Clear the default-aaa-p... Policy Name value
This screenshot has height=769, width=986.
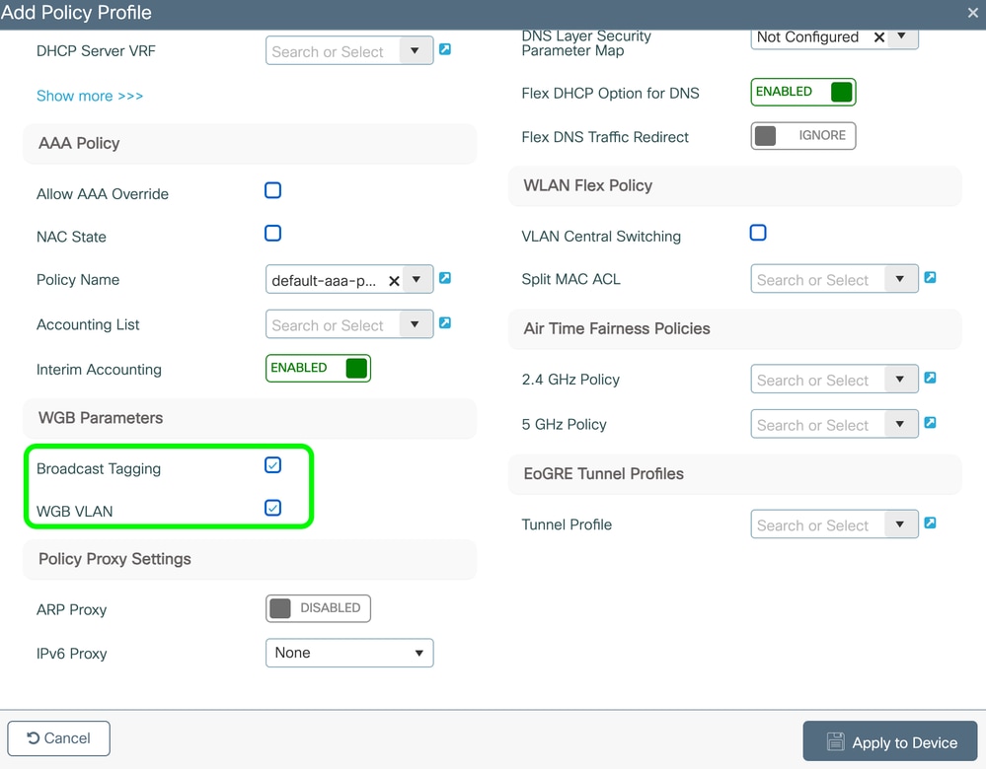394,281
